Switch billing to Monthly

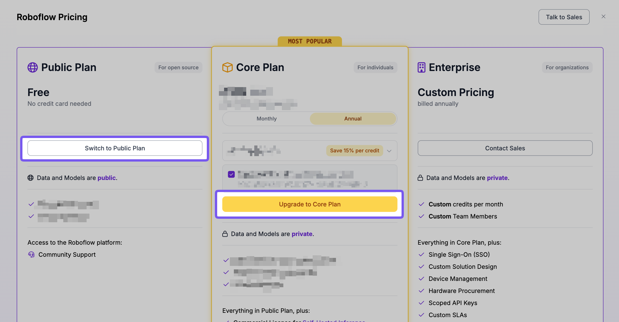pos(267,119)
